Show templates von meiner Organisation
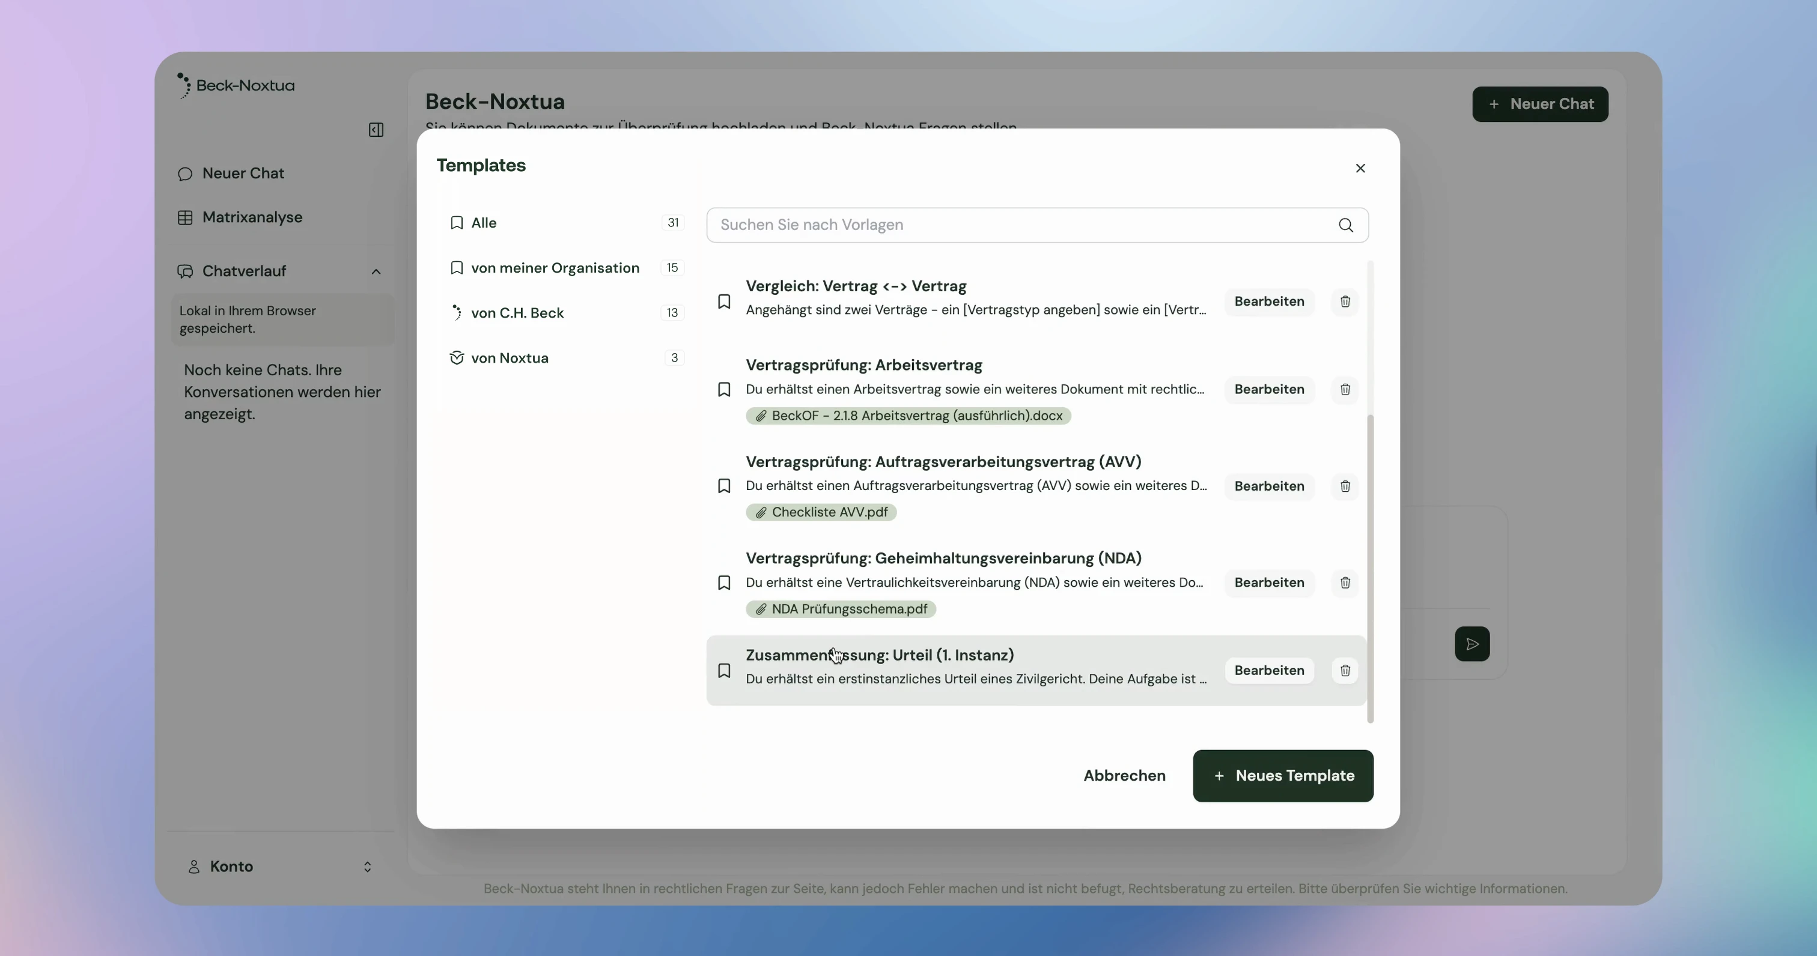The height and width of the screenshot is (956, 1817). coord(555,268)
